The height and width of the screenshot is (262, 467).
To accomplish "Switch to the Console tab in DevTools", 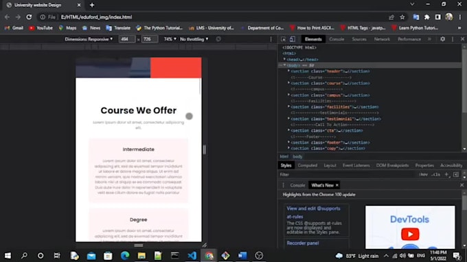I will tap(337, 39).
